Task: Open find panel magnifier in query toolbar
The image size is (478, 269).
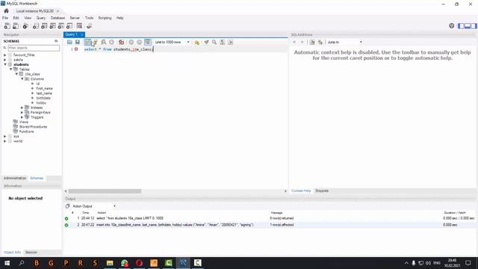Action: 214,42
